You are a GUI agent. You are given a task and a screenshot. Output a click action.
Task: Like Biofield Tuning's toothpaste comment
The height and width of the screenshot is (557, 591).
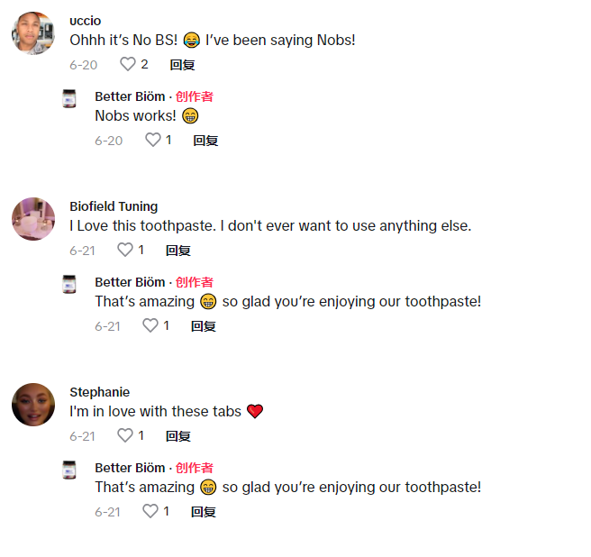[125, 251]
